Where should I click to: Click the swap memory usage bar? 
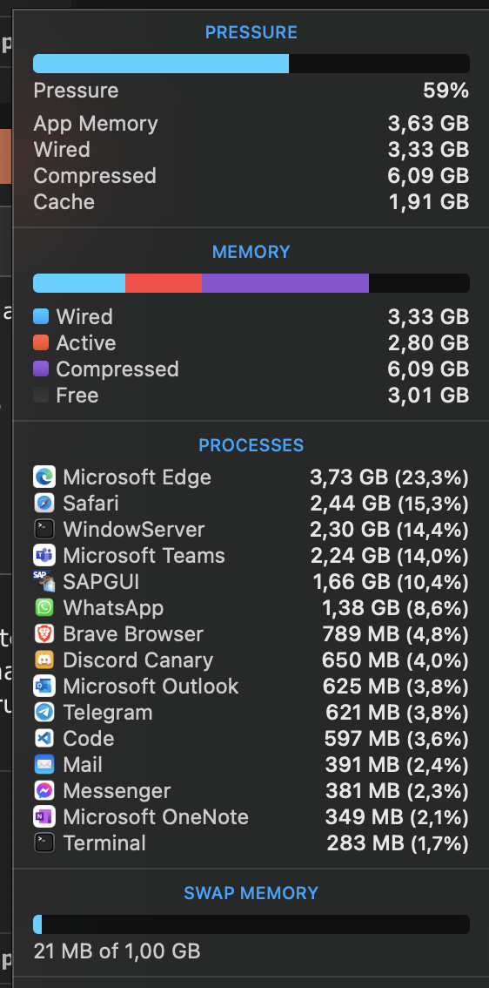click(251, 924)
